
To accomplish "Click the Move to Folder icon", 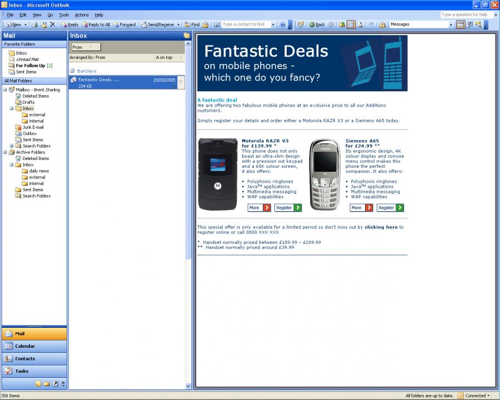I will [x=44, y=24].
